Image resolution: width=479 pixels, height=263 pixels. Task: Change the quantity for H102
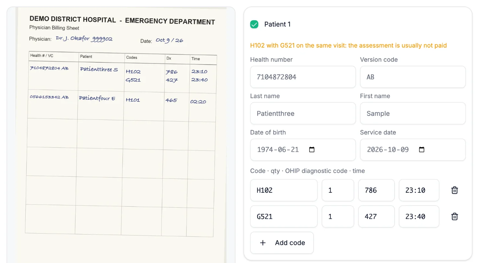click(x=338, y=190)
